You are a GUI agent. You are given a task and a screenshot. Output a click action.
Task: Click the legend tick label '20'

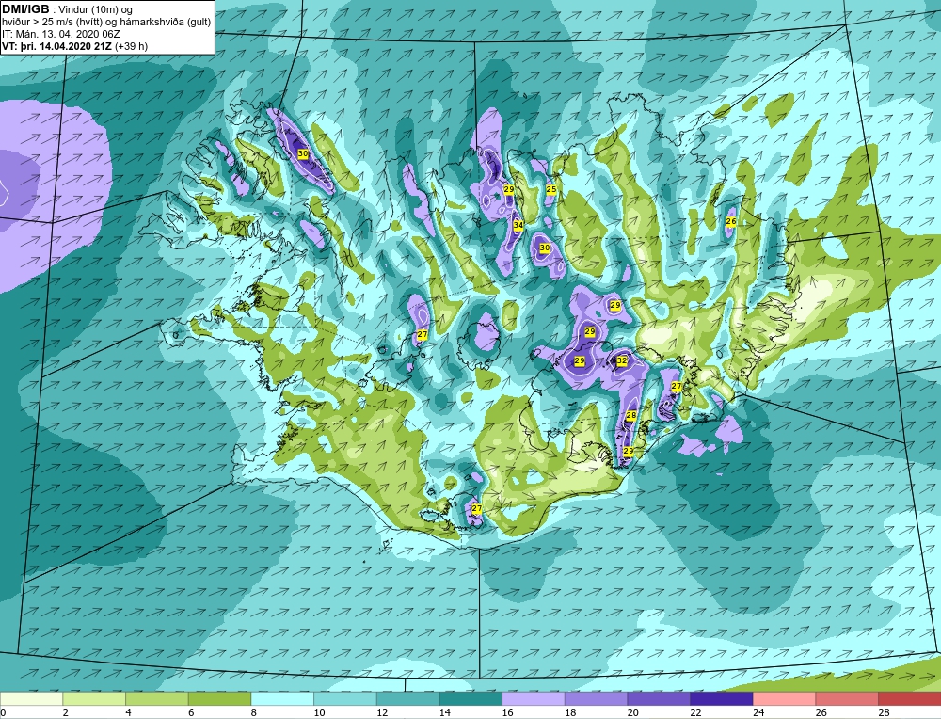pyautogui.click(x=633, y=712)
